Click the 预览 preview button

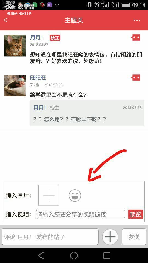[136, 214]
